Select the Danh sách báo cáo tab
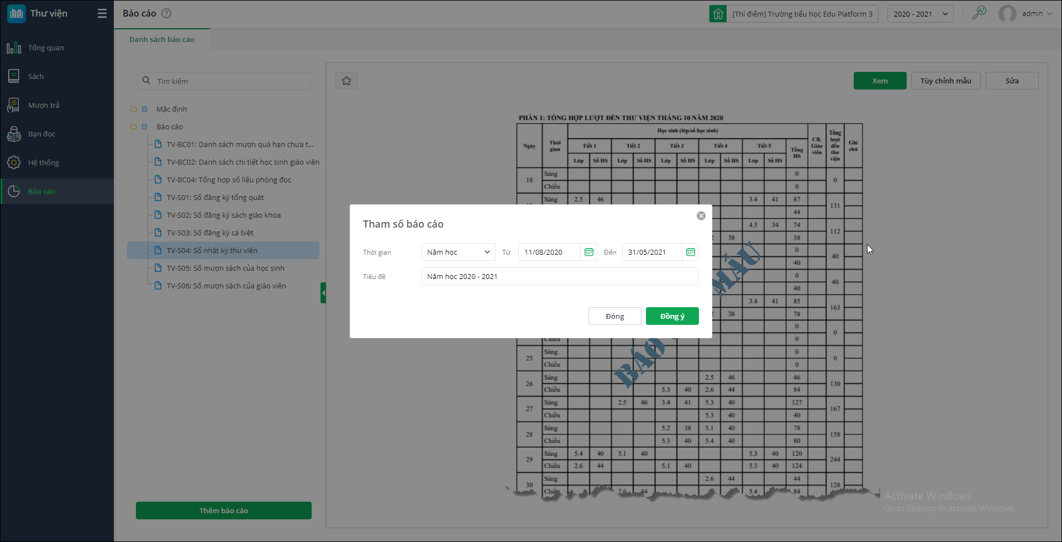The width and height of the screenshot is (1062, 542). click(162, 39)
